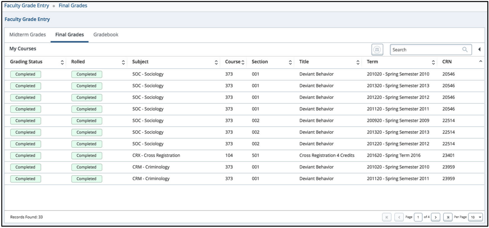Collapse the panel using the left arrow
489x228 pixels.
coord(479,50)
